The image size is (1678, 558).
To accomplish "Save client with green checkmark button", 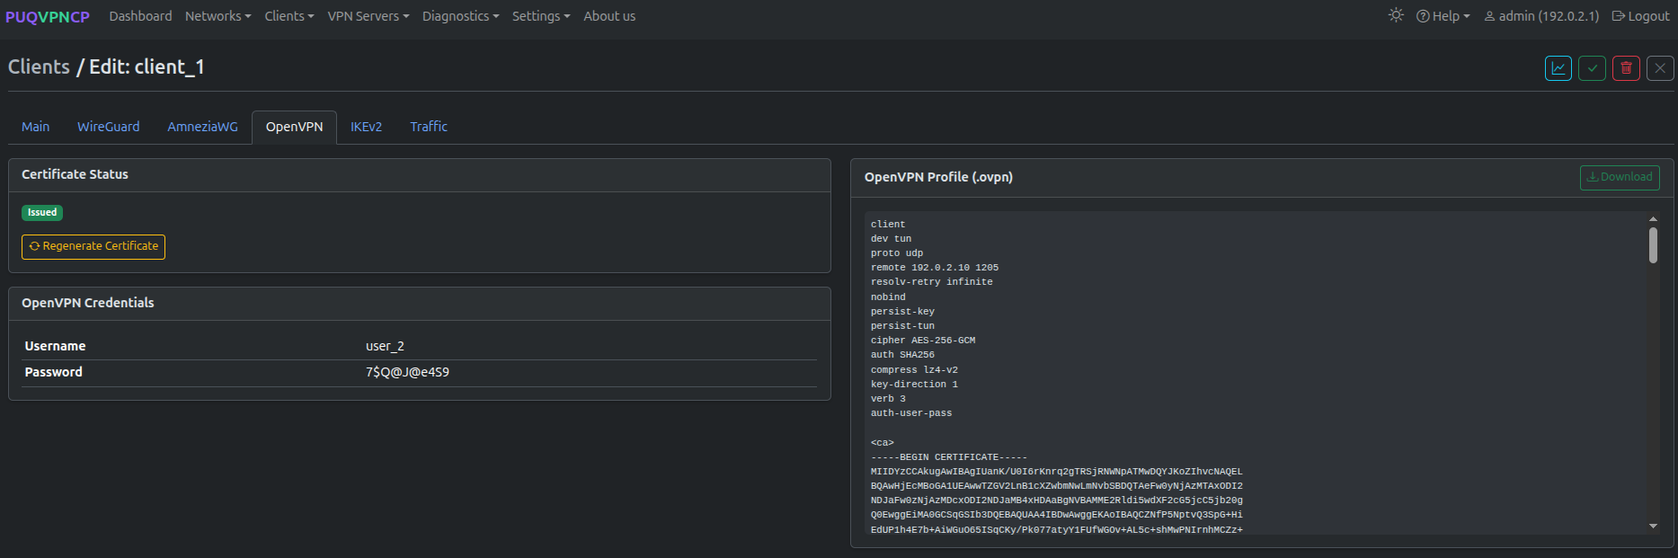I will (1592, 68).
